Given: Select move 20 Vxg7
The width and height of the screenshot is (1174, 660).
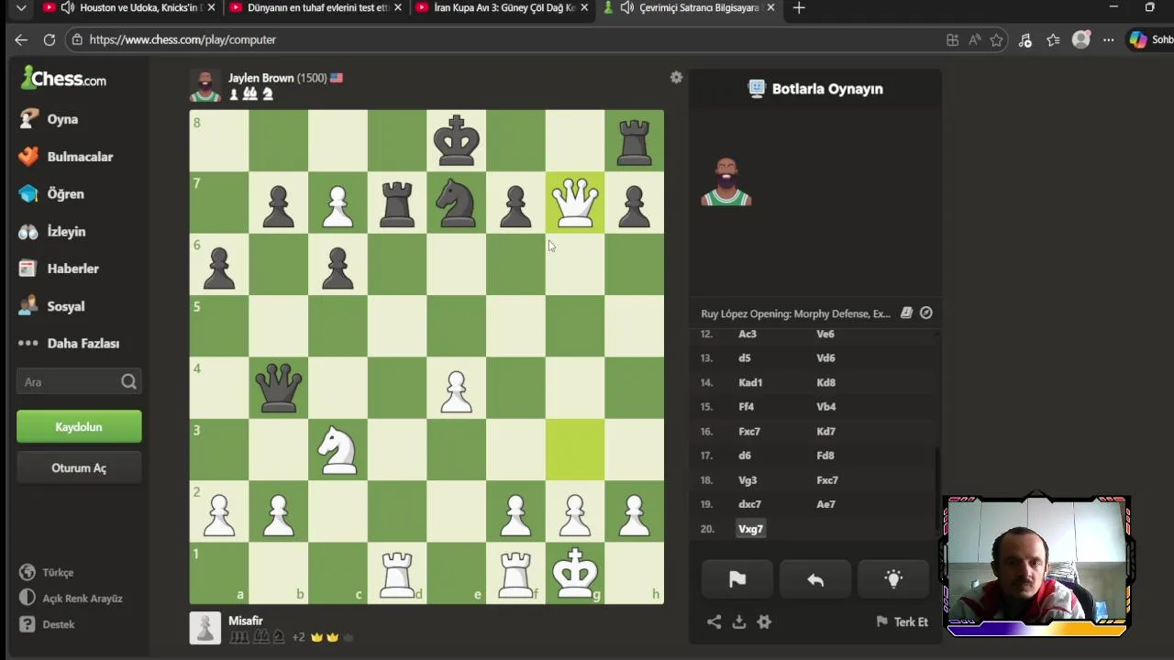Looking at the screenshot, I should click(750, 529).
